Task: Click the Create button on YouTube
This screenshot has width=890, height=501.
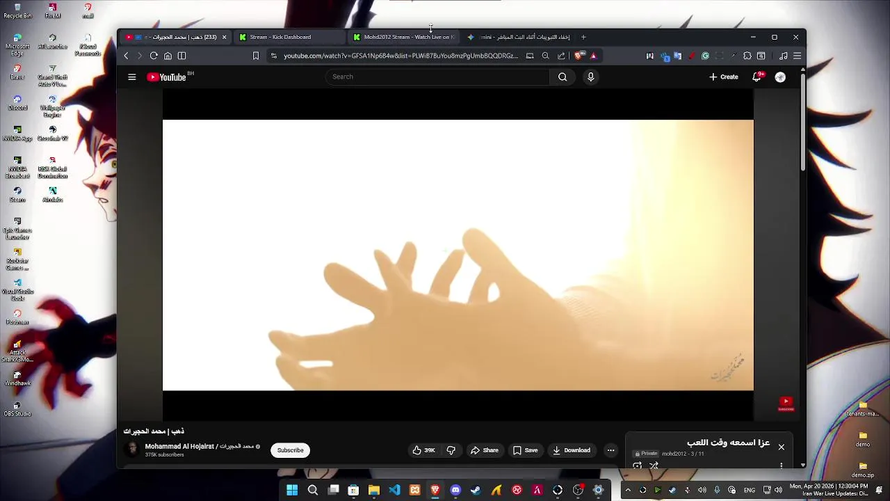Action: point(724,77)
